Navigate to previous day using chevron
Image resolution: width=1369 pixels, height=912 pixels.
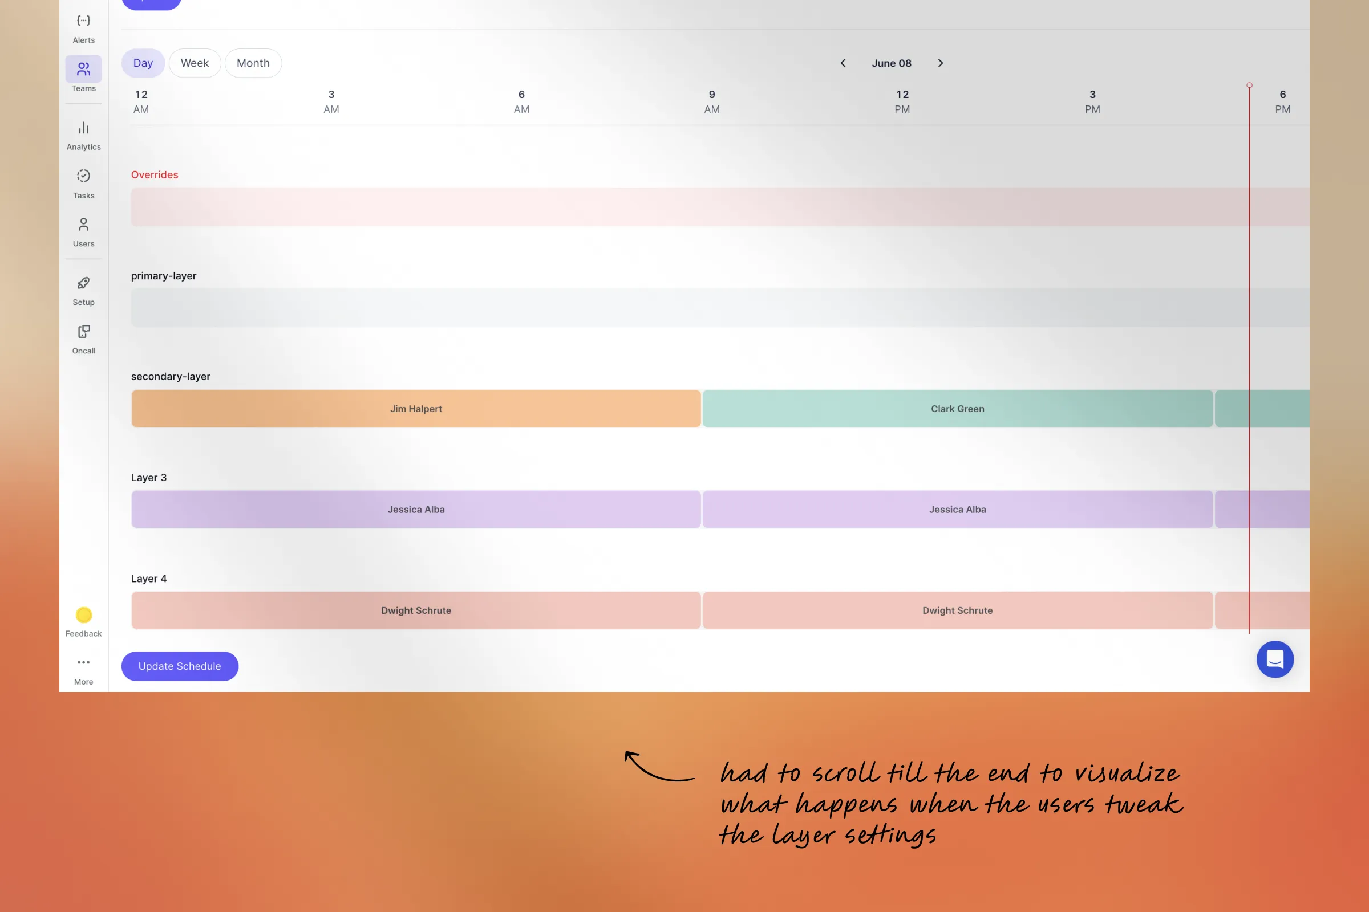point(843,63)
